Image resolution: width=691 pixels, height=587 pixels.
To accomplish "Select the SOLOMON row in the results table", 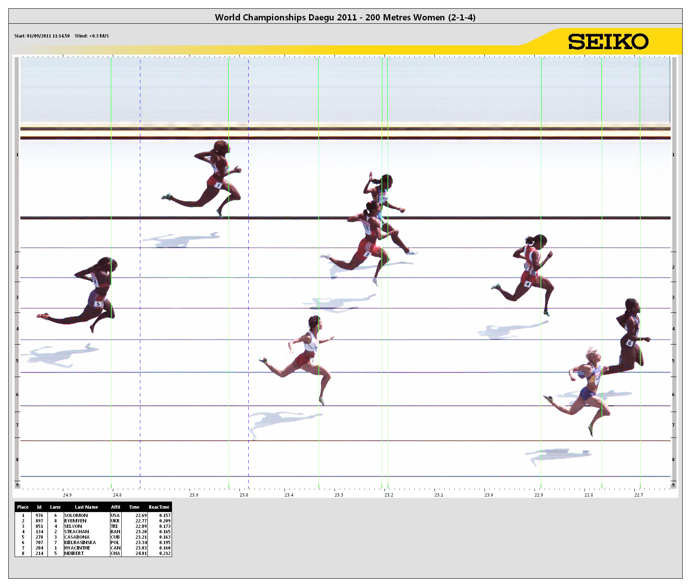I will pos(76,515).
